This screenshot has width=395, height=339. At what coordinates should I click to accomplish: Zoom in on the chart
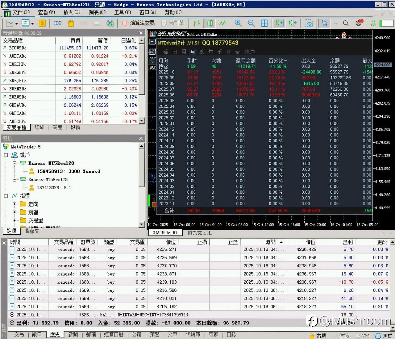238,23
